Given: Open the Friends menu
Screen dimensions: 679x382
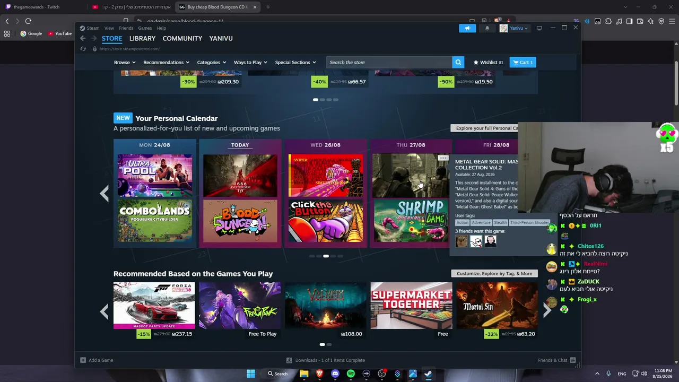Looking at the screenshot, I should click(126, 28).
